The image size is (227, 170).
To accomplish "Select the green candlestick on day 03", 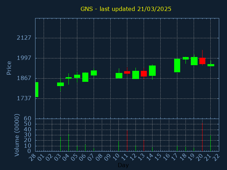I will pyautogui.click(x=61, y=84).
